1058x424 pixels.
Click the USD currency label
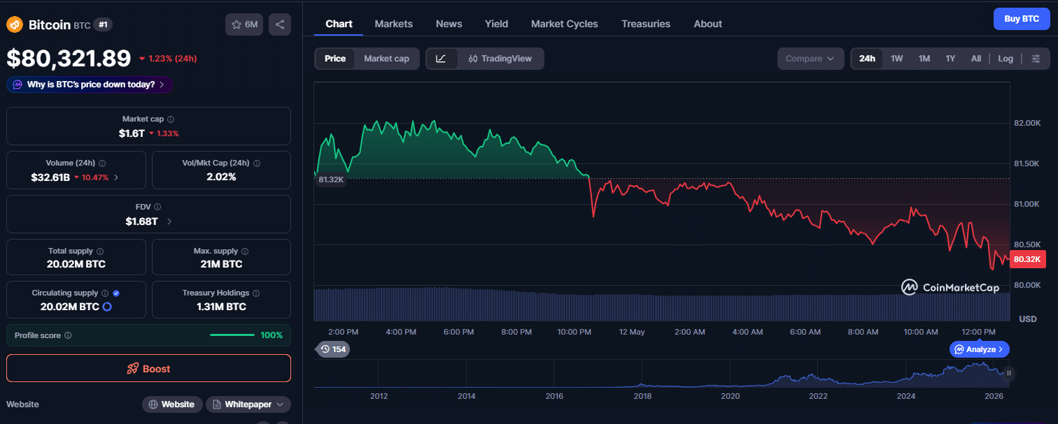[x=1027, y=319]
